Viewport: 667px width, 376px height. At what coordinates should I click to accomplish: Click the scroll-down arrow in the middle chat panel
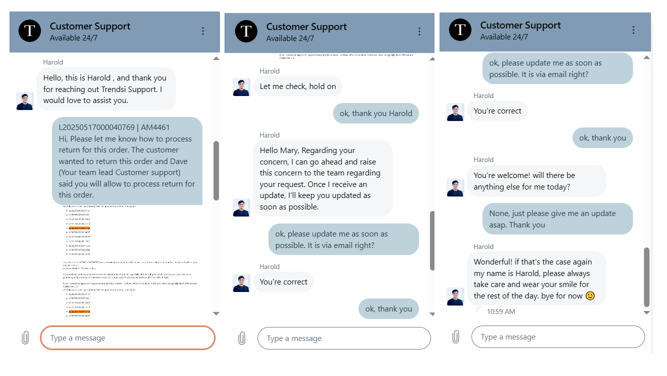point(432,313)
